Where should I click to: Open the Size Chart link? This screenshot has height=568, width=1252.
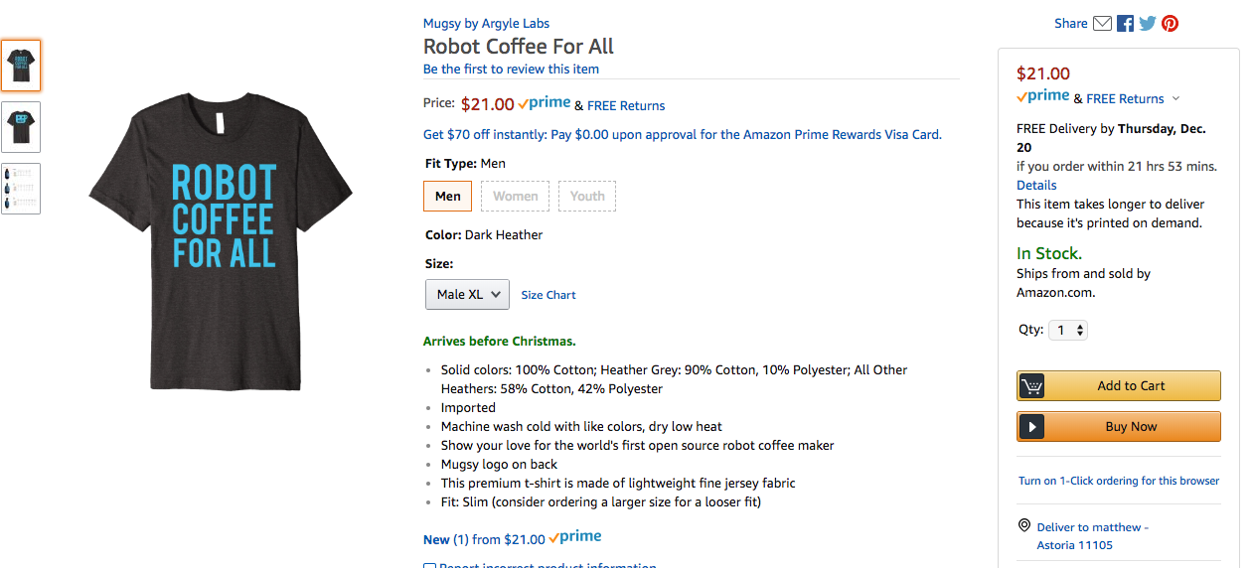(x=548, y=295)
